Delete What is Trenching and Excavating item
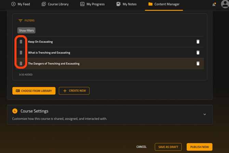 coord(198,53)
